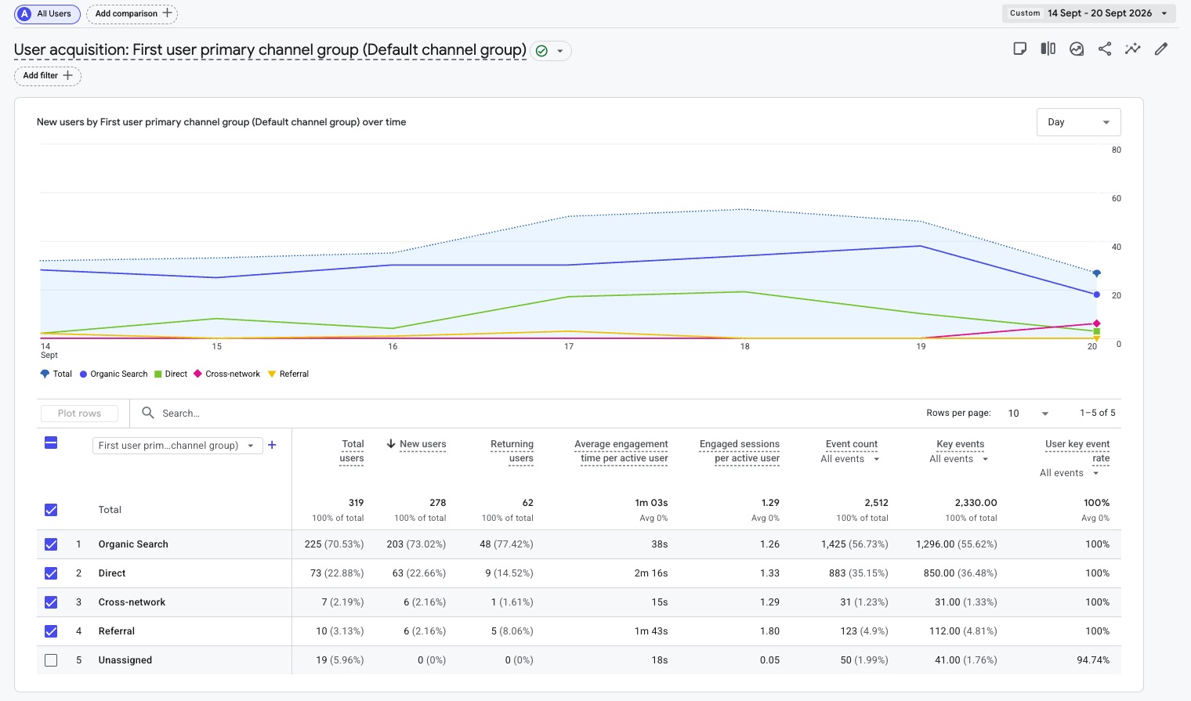Click the report title heading
Image resolution: width=1191 pixels, height=701 pixels.
pos(270,50)
